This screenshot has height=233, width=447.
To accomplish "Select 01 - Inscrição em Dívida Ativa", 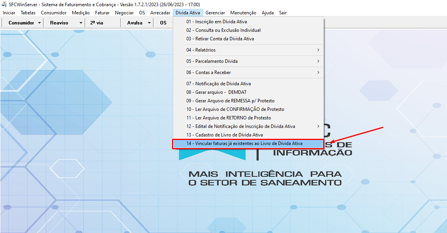I will click(216, 22).
